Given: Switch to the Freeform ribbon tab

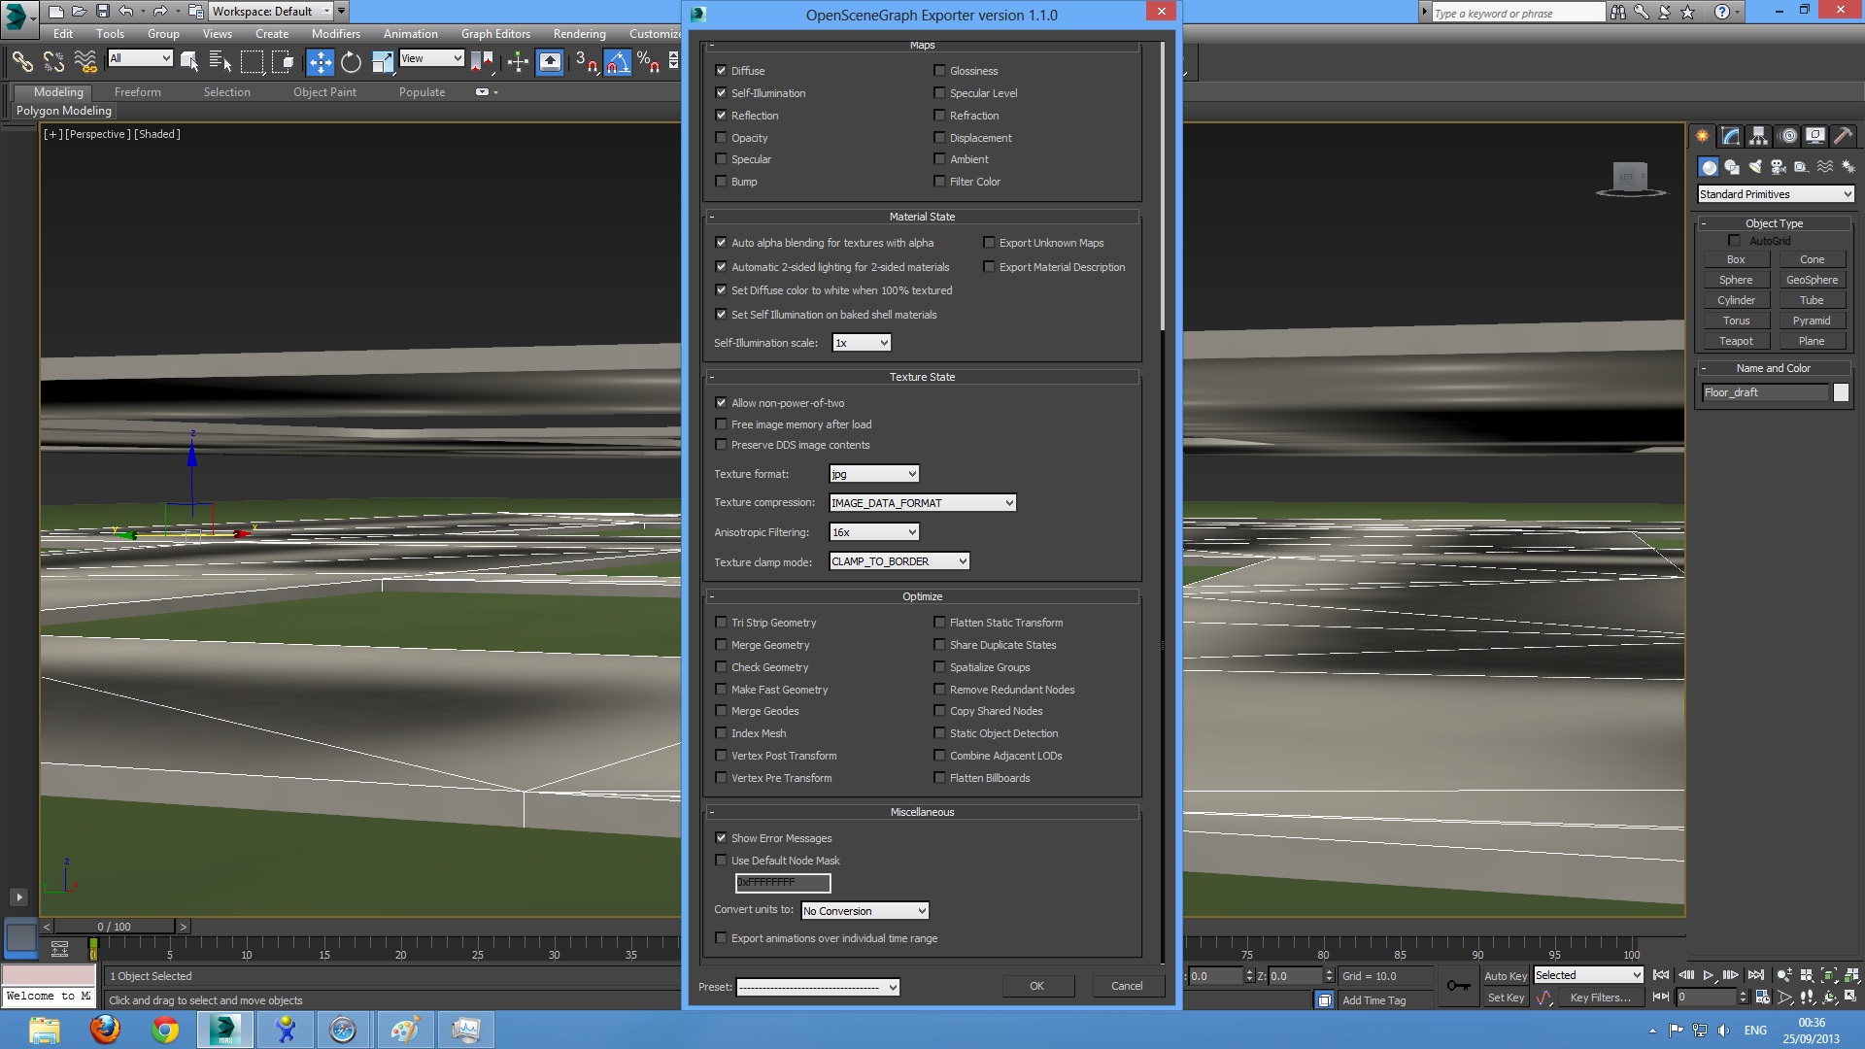Looking at the screenshot, I should tap(137, 92).
